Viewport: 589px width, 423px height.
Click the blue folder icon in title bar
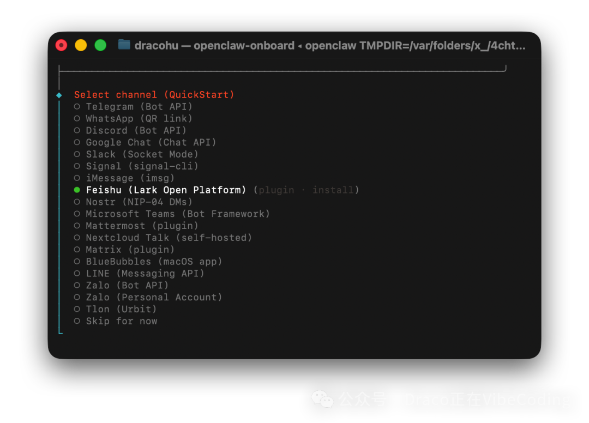coord(124,45)
